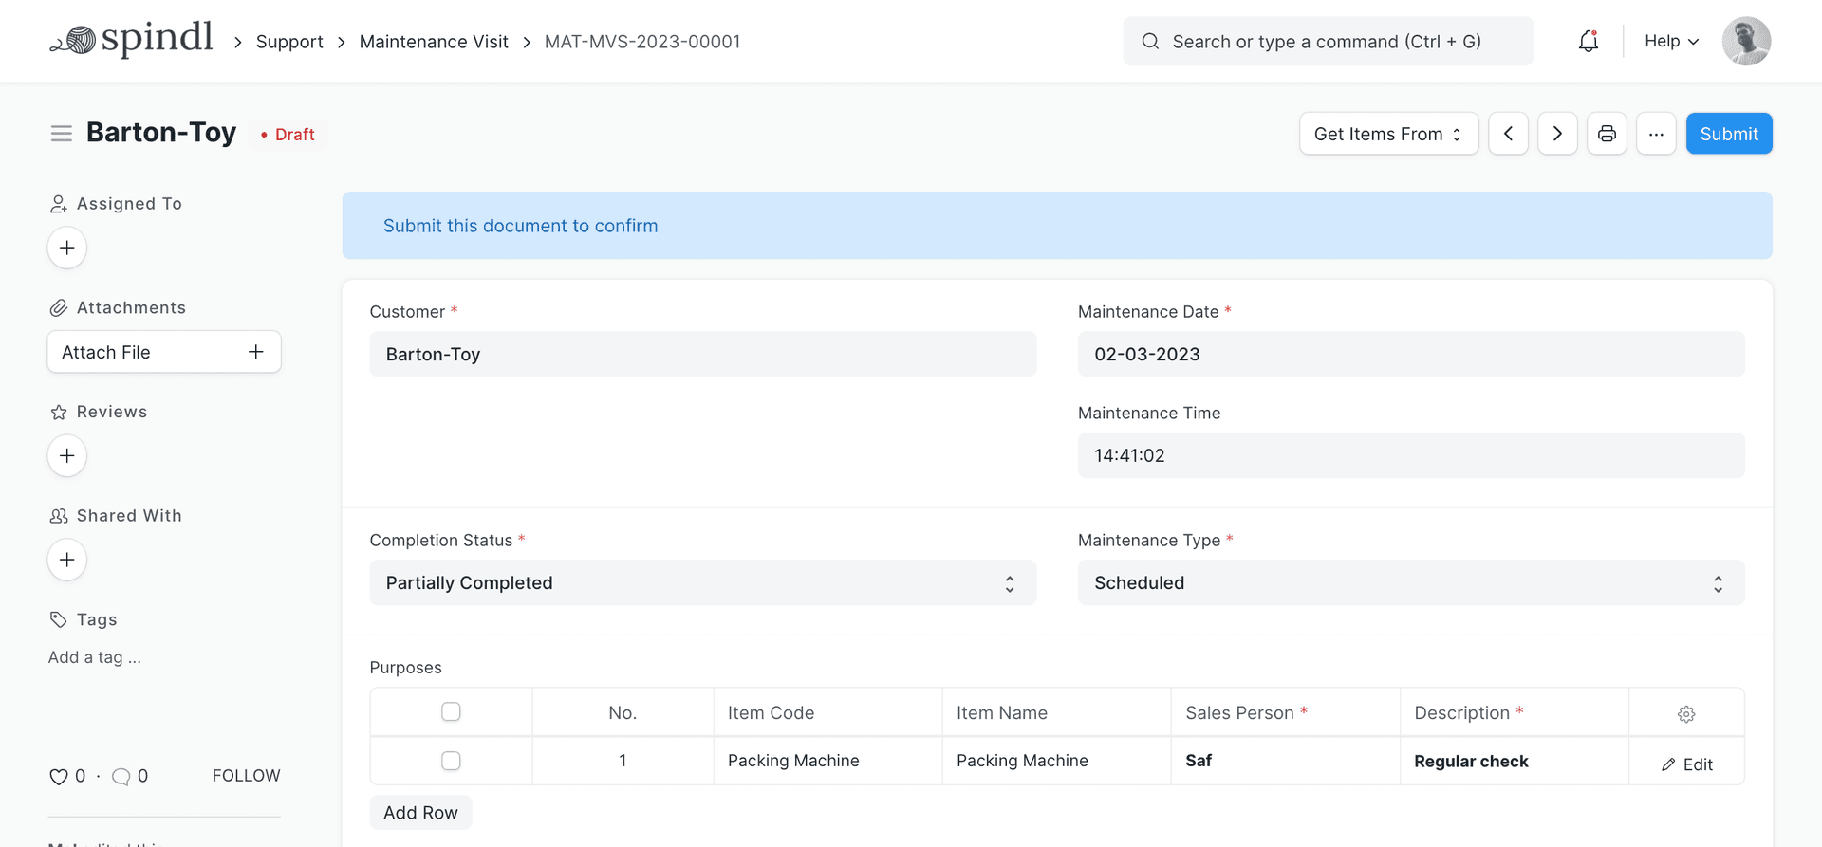
Task: Check the Packing Machine row checkbox
Action: [x=451, y=761]
